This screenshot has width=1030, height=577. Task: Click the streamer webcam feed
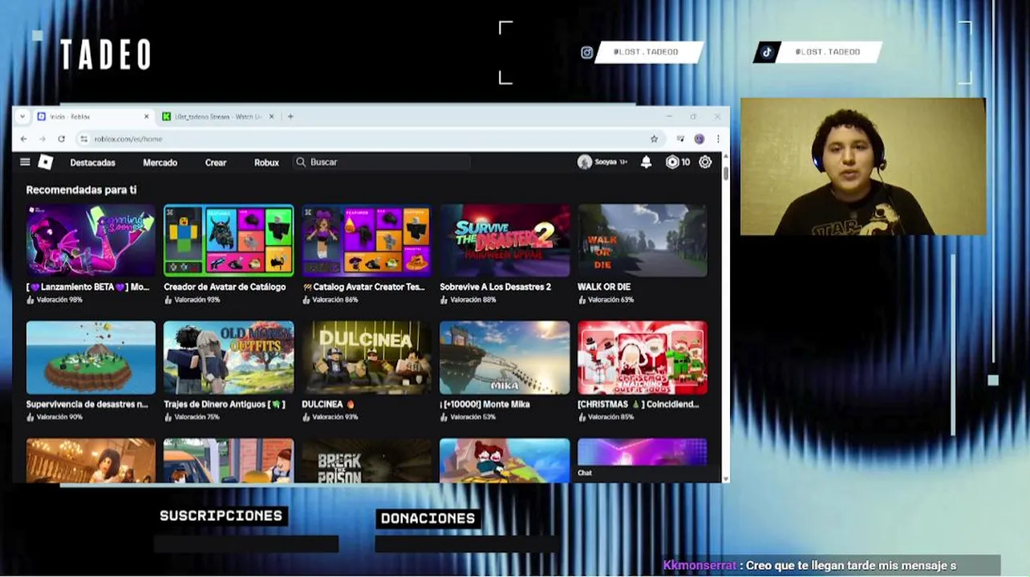point(862,167)
